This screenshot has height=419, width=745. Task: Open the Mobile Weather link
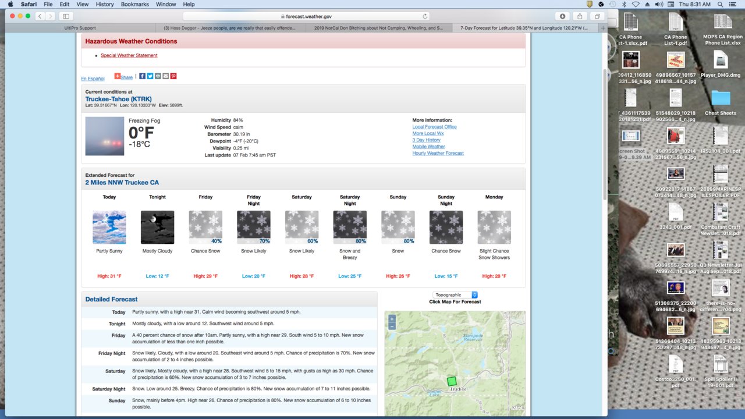point(429,147)
